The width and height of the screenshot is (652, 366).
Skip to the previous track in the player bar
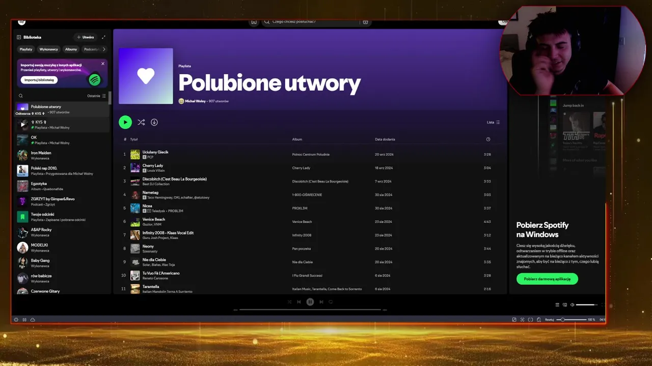coord(299,302)
